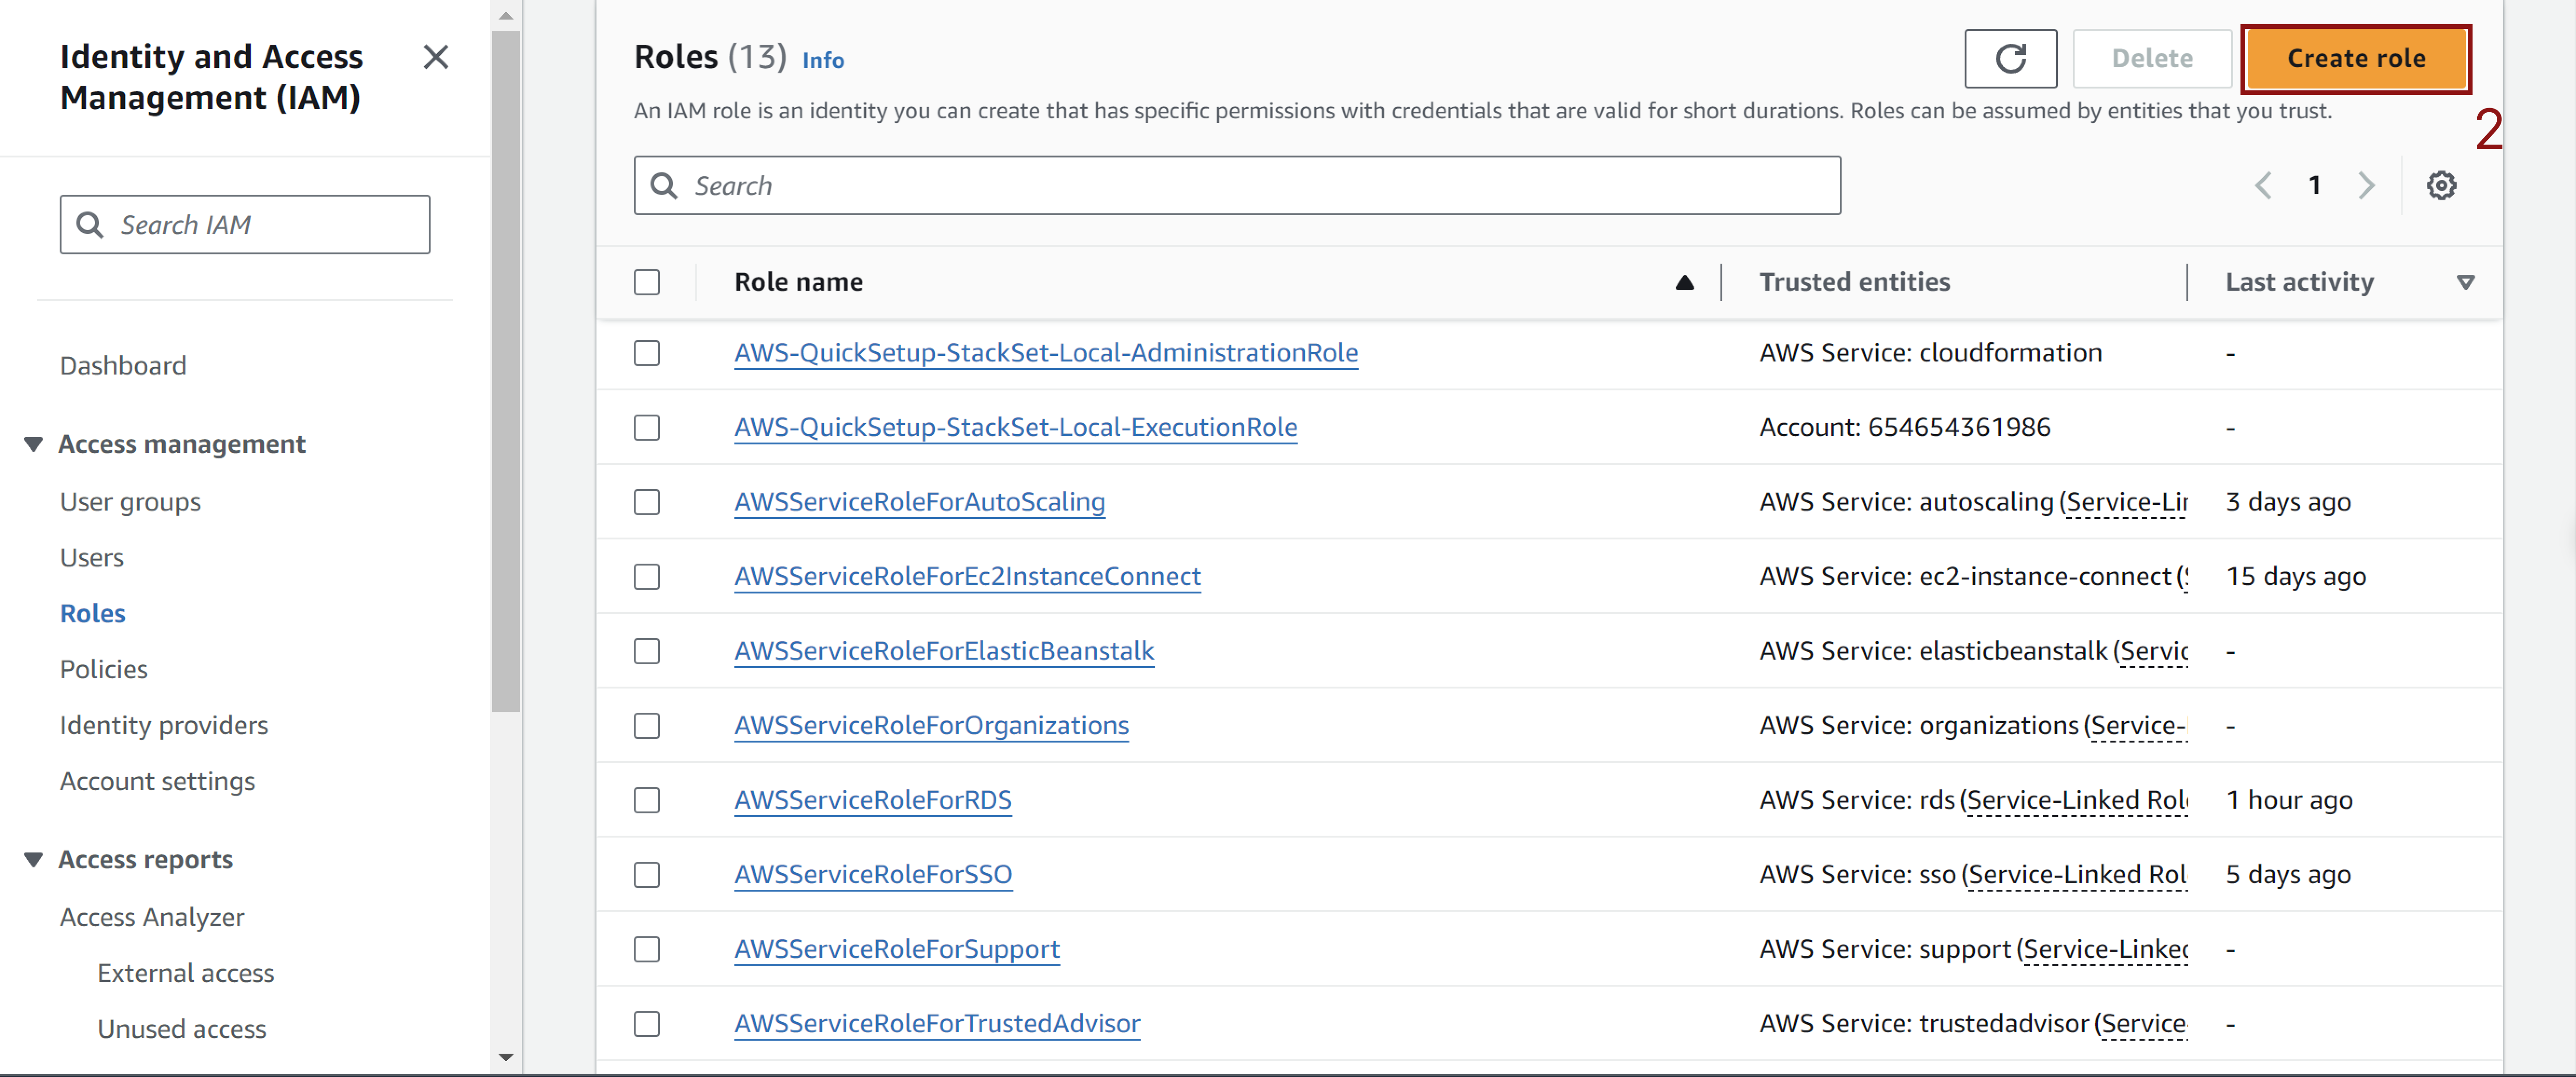Tick checkbox for AWSServiceRoleForSupport
Screen dimensions: 2576x1077
coord(647,949)
